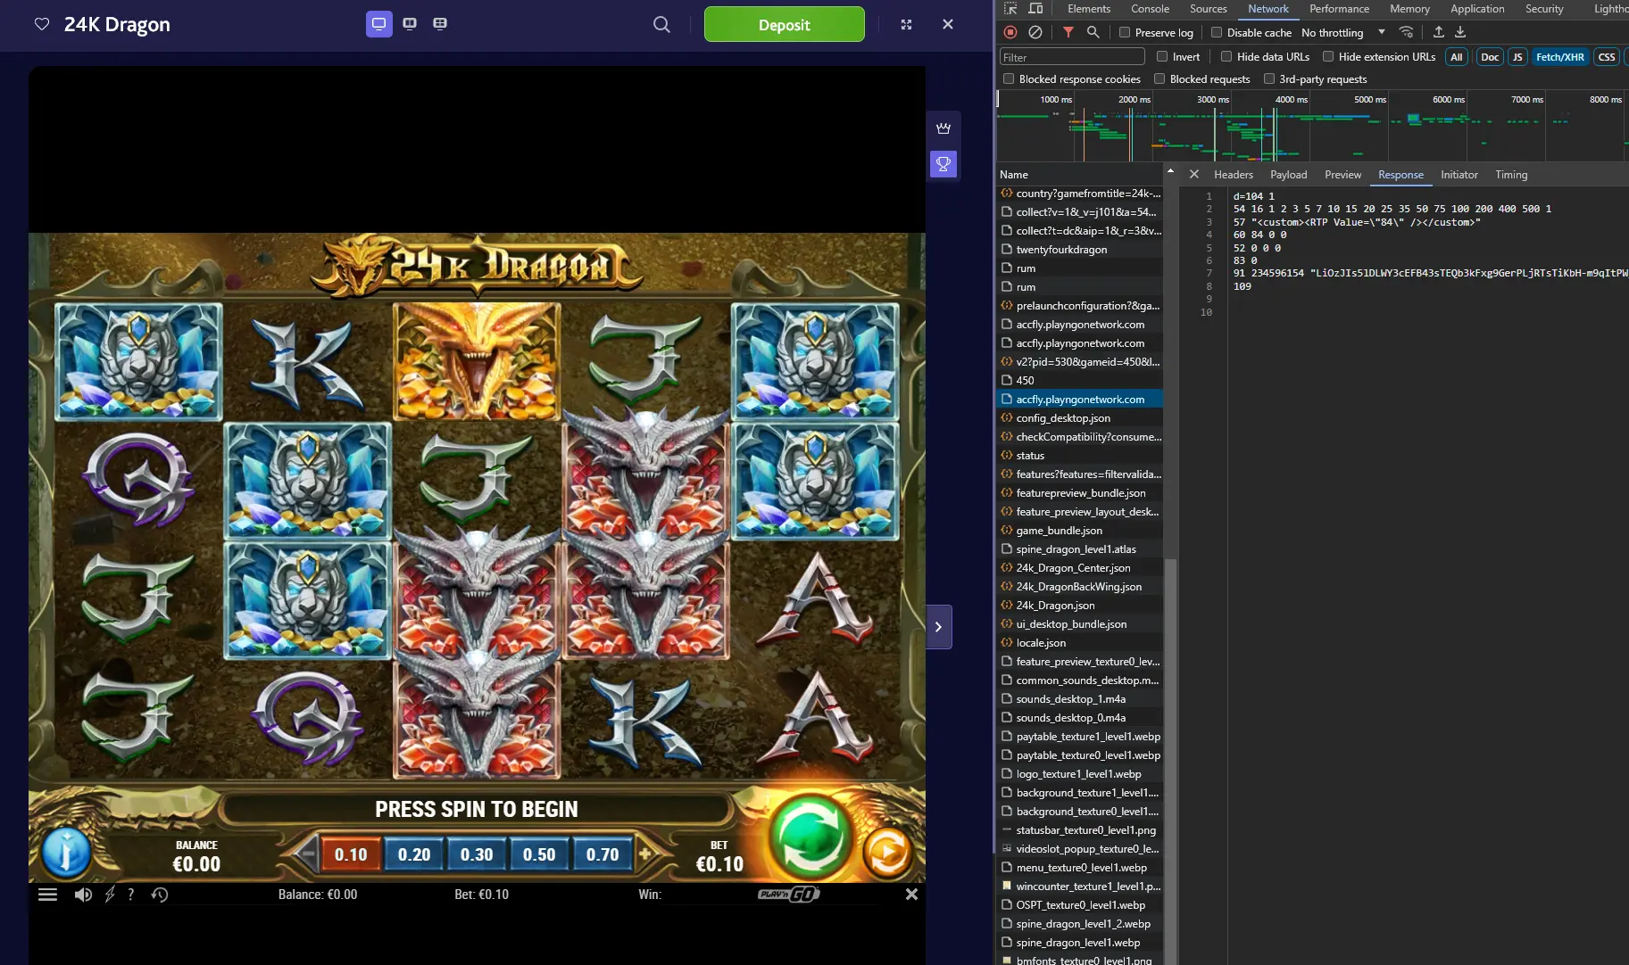Activate DevTools inspect element picker
The image size is (1629, 965).
click(x=1010, y=9)
